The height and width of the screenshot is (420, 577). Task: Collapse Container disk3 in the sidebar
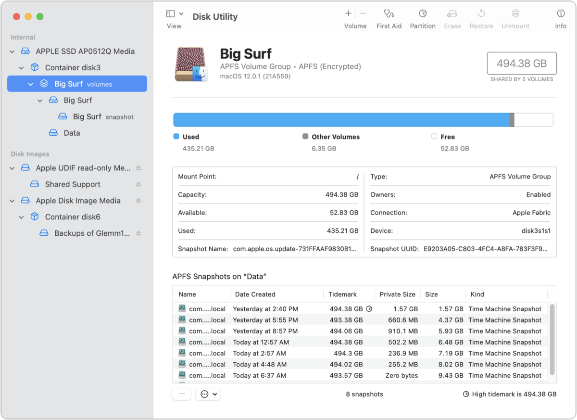[21, 68]
